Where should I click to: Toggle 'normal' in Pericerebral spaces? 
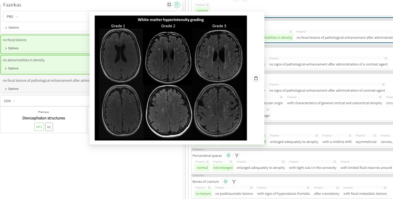202,168
